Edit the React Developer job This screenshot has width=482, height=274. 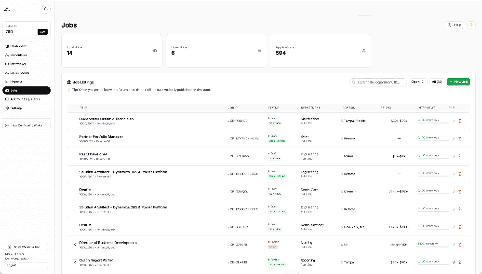(454, 156)
